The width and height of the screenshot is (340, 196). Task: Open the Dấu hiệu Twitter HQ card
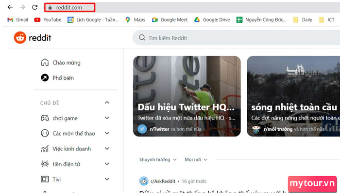pyautogui.click(x=187, y=96)
